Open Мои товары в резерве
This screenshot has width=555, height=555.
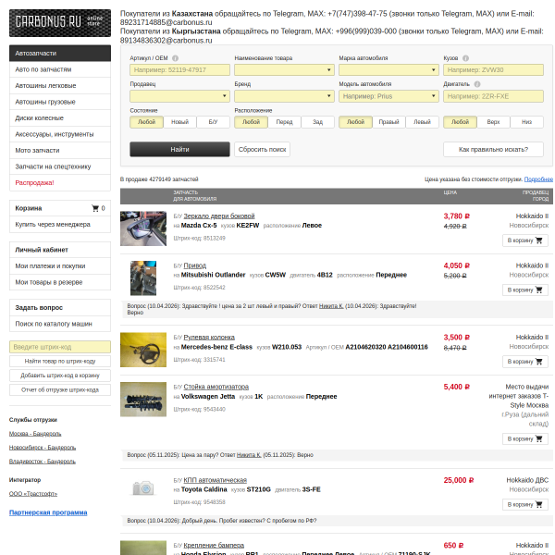tap(60, 282)
